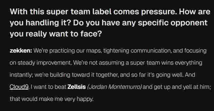This screenshot has height=111, width=214.
Task: Click the word 'focusing' in the answer
Action: pyautogui.click(x=195, y=51)
